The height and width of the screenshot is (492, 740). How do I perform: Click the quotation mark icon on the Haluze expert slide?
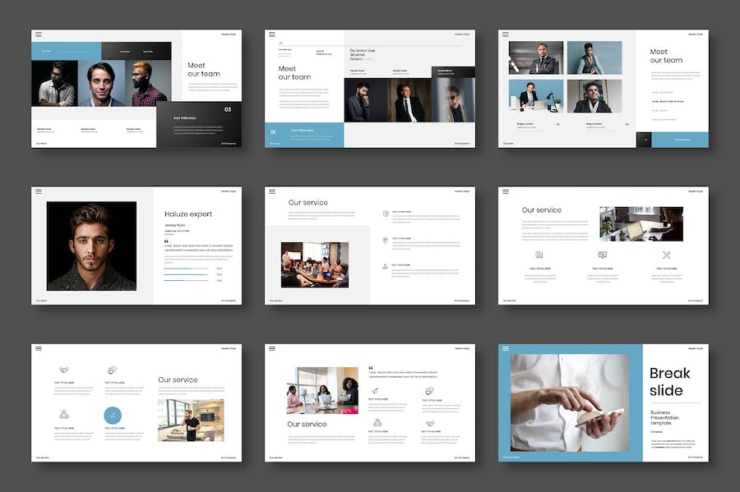(167, 241)
